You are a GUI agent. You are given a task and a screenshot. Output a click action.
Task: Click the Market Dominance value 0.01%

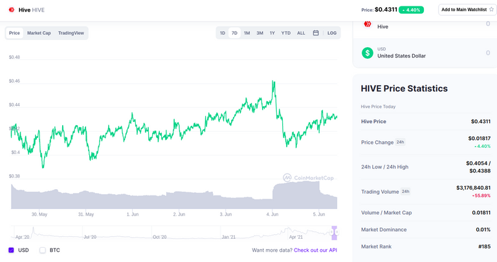483,230
